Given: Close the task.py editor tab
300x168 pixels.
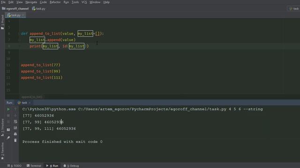Looking at the screenshot, I should click(x=23, y=15).
